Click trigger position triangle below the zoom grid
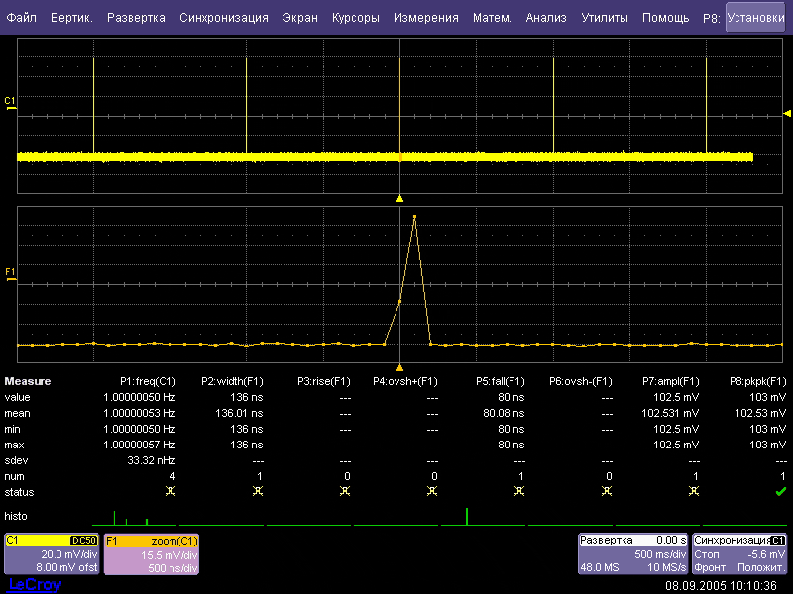This screenshot has height=594, width=793. click(399, 366)
